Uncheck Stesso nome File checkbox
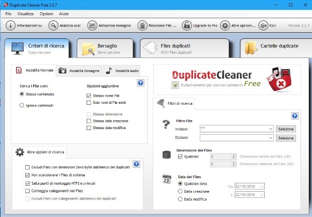Screen dimensions: 312x217 pyautogui.click(x=89, y=96)
